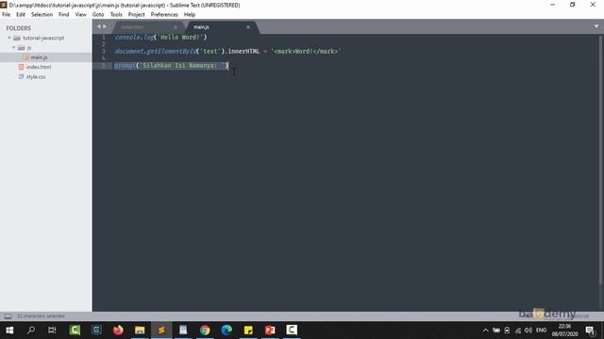Select the js folder in sidebar
Viewport: 604px width, 339px height.
[29, 48]
